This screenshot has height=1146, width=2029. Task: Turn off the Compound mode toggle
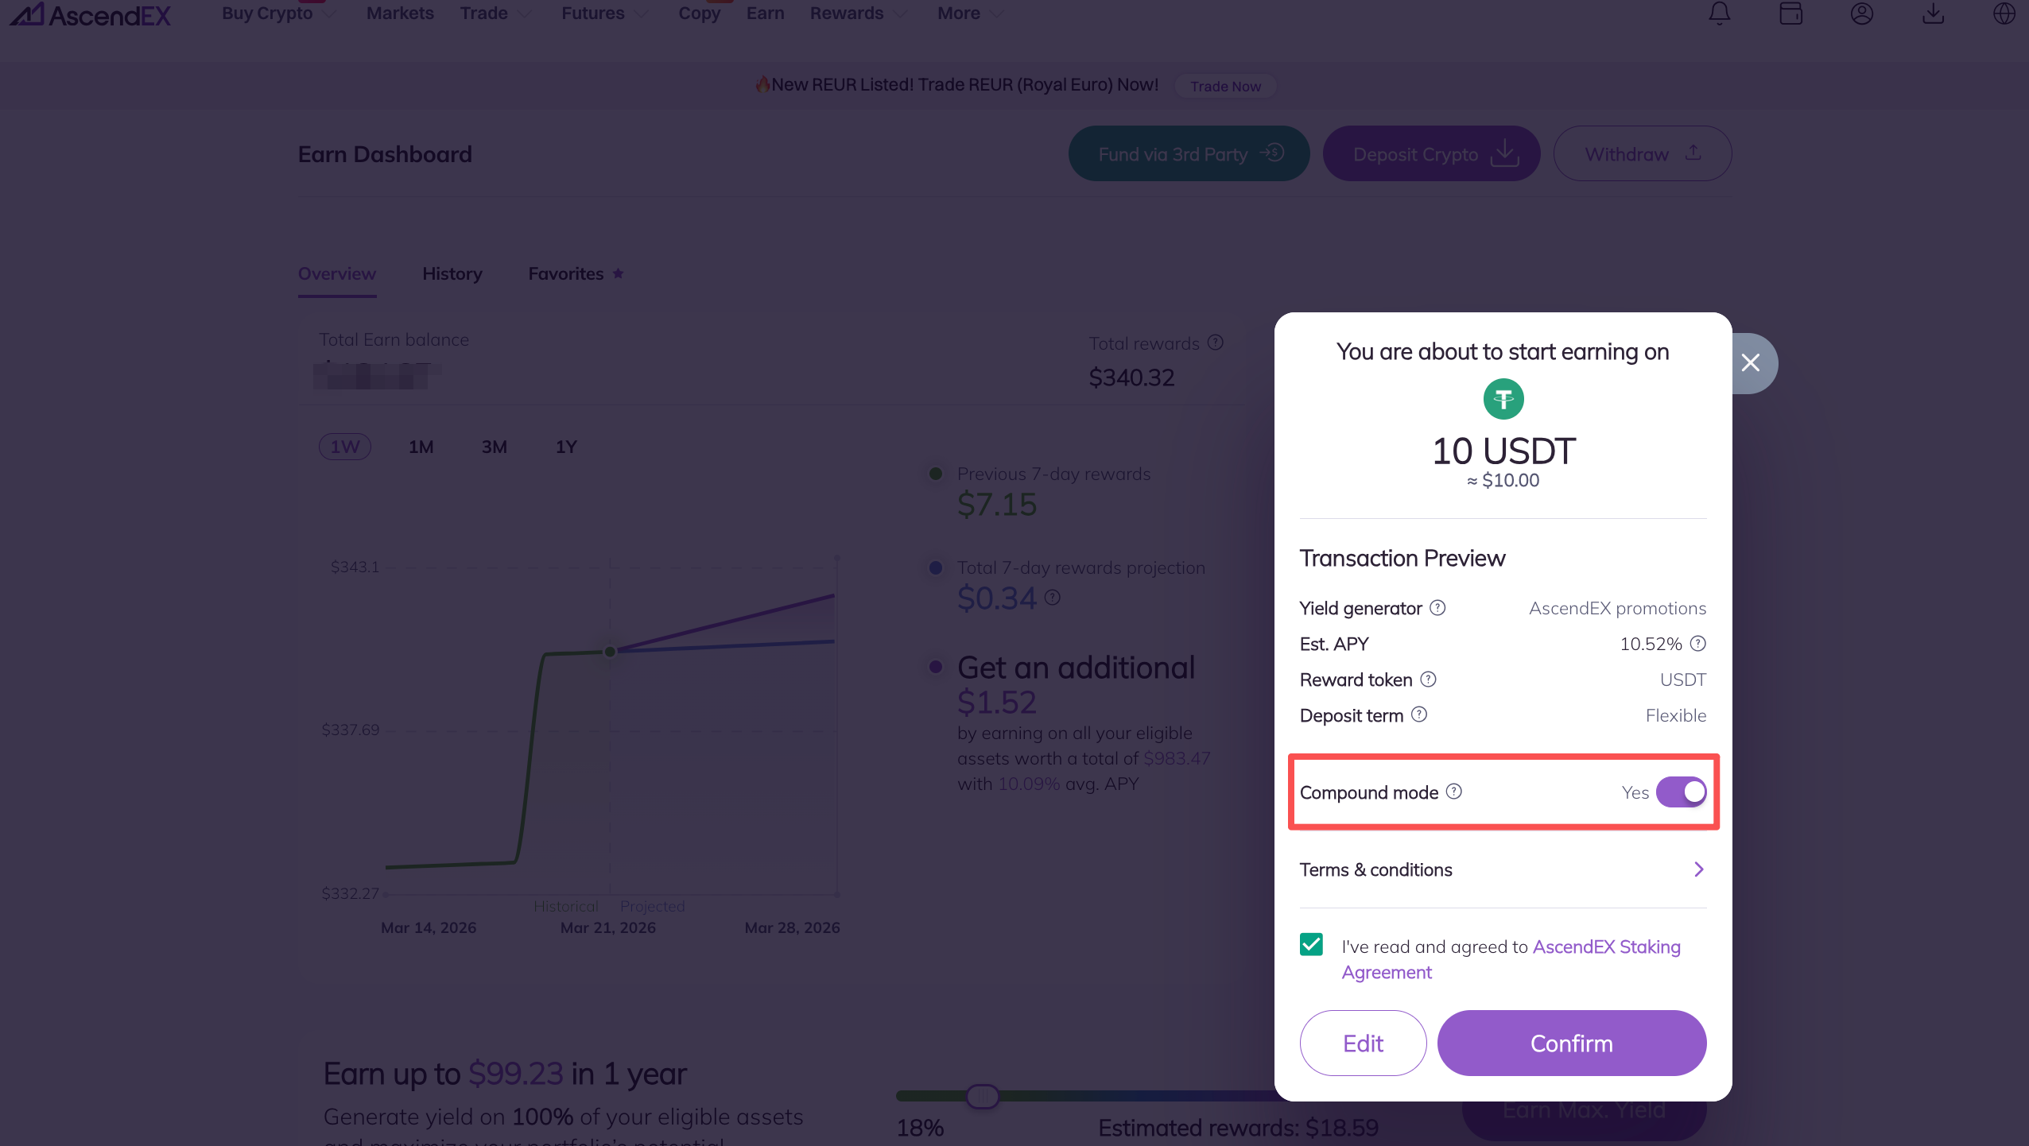[x=1681, y=792]
